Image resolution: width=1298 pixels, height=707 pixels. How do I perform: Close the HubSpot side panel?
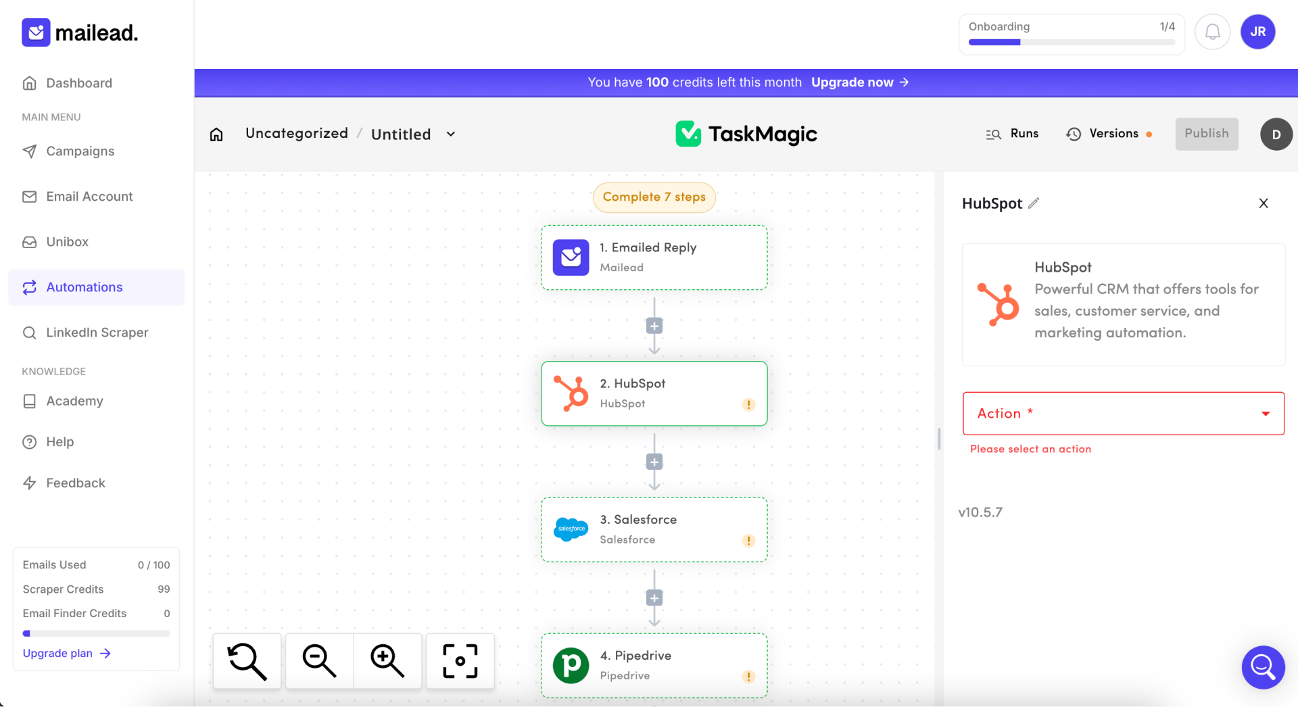(1263, 203)
